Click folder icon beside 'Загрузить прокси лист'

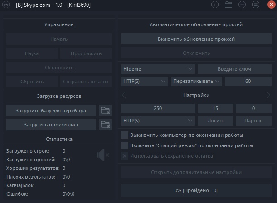(105, 124)
